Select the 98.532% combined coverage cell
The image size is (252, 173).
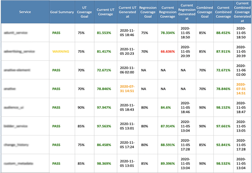[223, 163]
